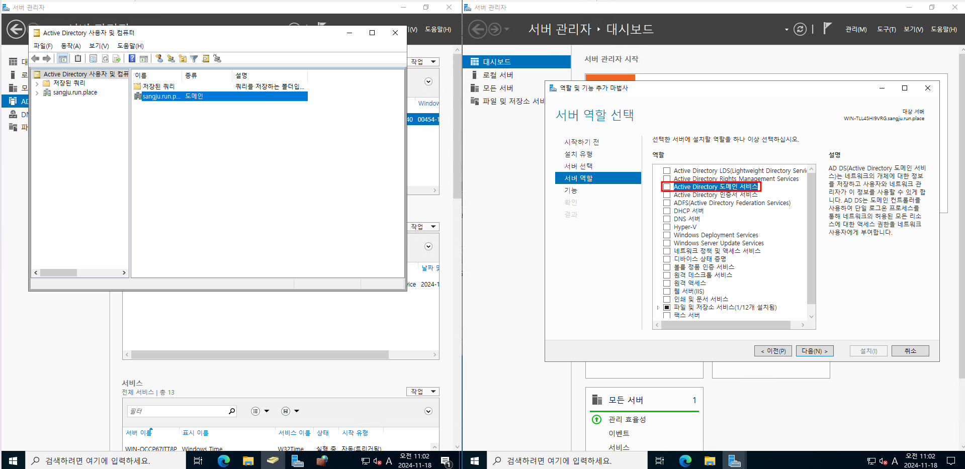Check Active Directory Rights Management Services checkbox
This screenshot has height=469, width=965.
pos(667,179)
